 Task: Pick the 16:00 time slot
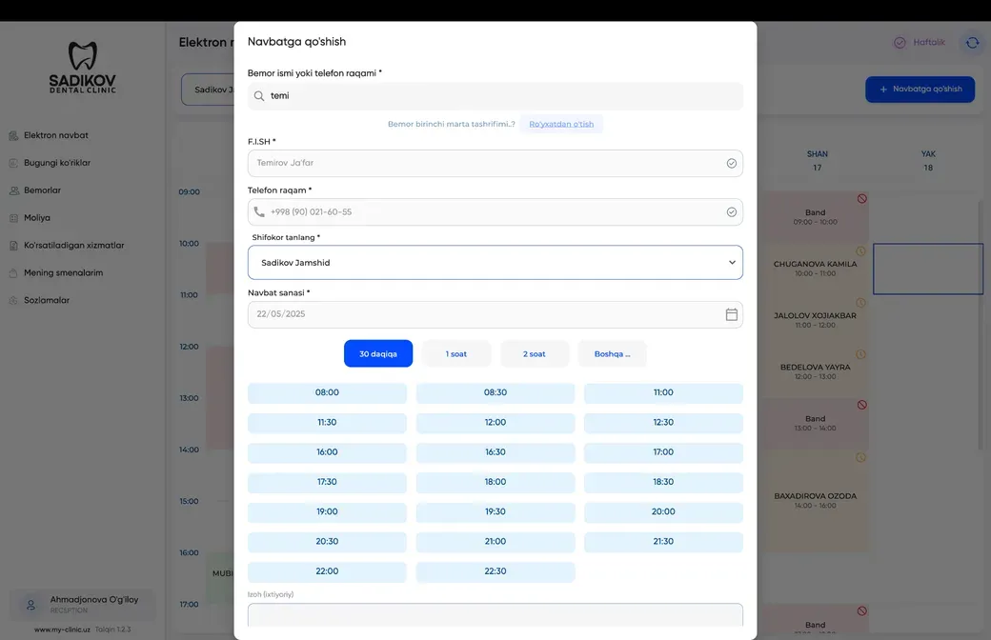pos(327,452)
